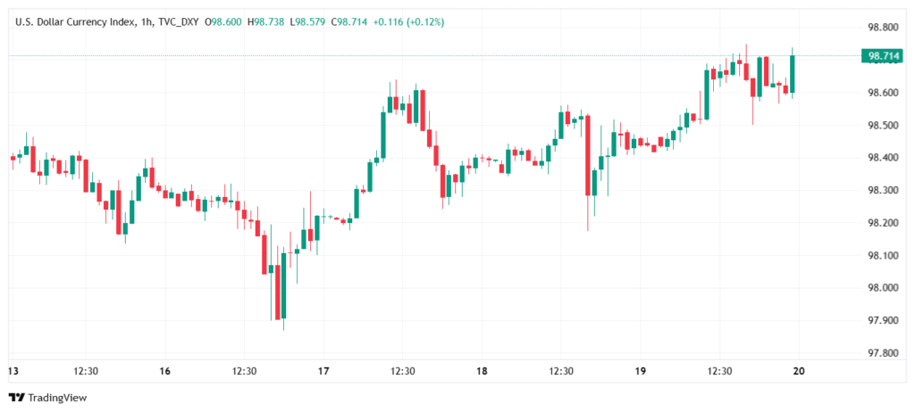This screenshot has height=412, width=915.
Task: Select date 13 on the time axis
Action: pyautogui.click(x=13, y=371)
